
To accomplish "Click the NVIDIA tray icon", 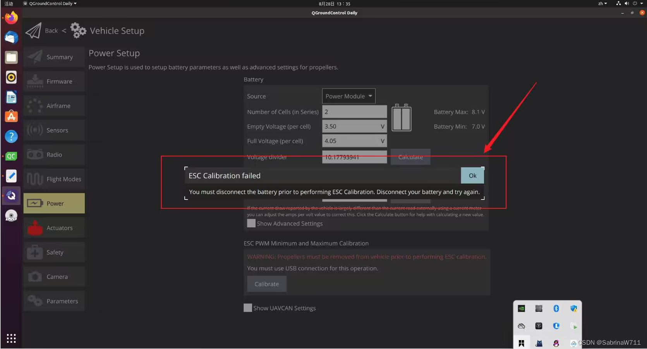I will tap(522, 308).
